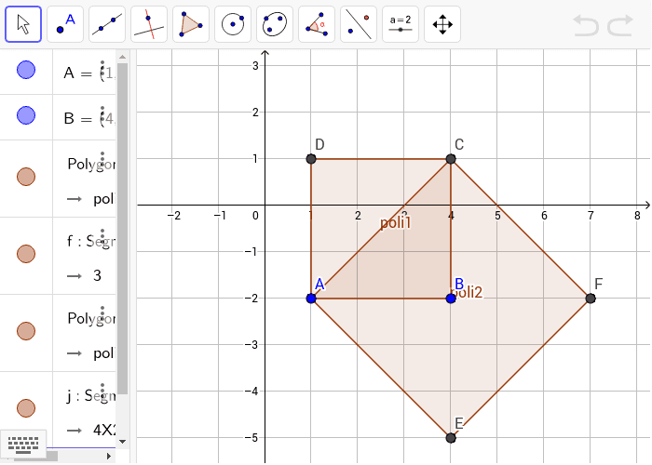652x465 pixels.
Task: Select the Move Graphics View tool
Action: 442,24
